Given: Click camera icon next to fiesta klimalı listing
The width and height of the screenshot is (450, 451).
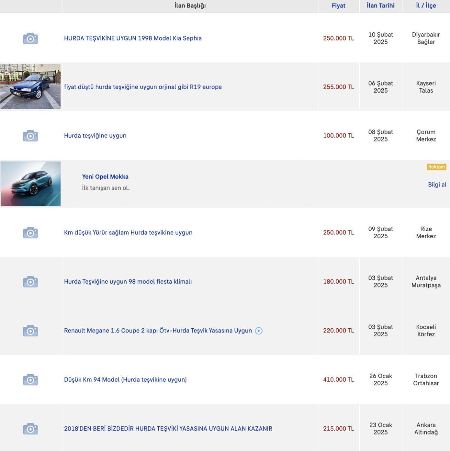Looking at the screenshot, I should tap(30, 282).
